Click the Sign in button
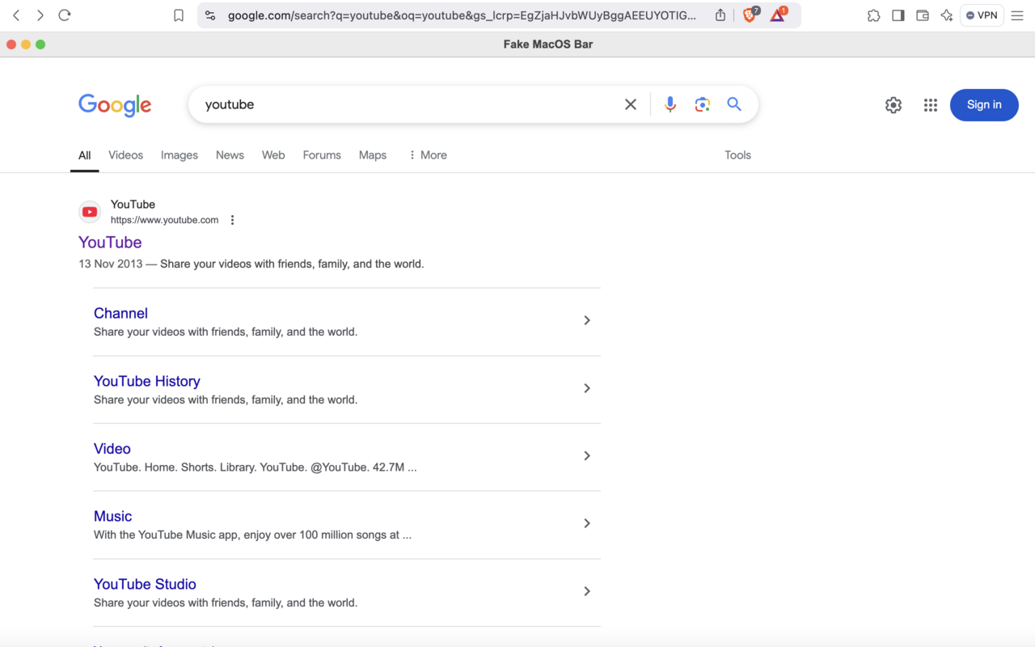 coord(984,105)
